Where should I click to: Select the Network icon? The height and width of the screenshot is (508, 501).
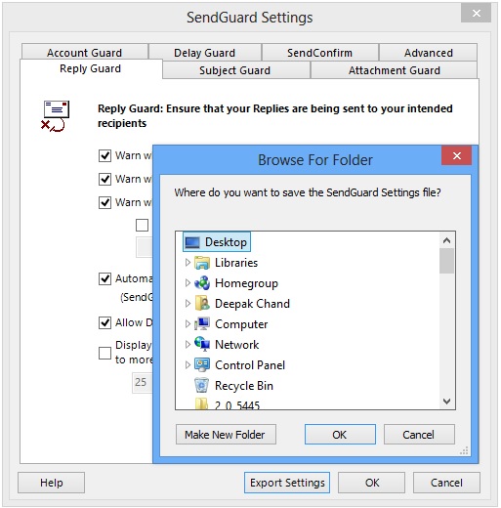pyautogui.click(x=202, y=344)
